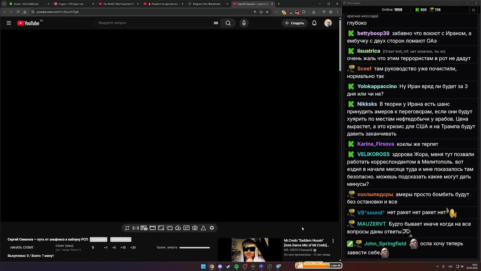
Task: Open the YouTube account avatar menu
Action: click(x=328, y=23)
